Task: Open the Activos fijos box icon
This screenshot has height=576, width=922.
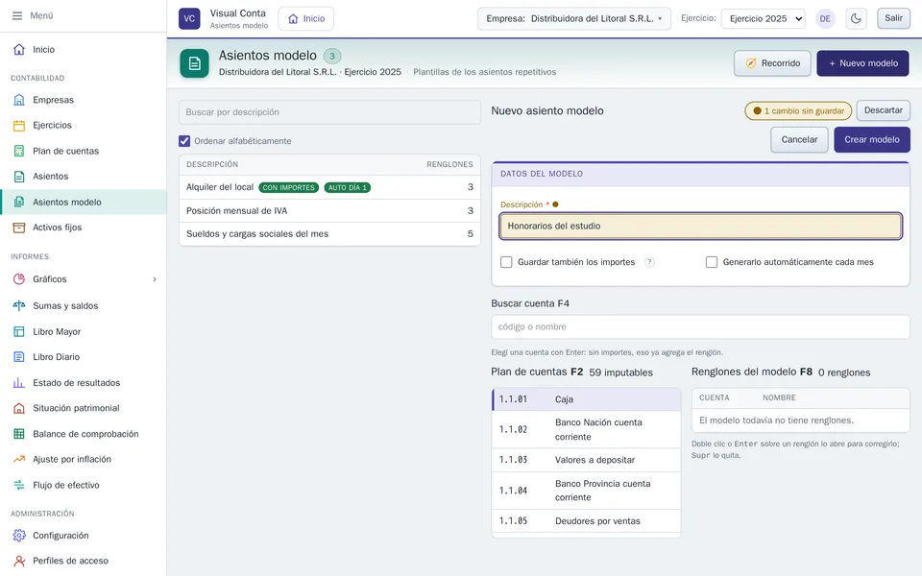Action: 19,228
